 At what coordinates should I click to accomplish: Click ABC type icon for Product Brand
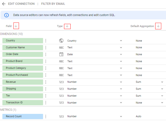click(x=61, y=62)
